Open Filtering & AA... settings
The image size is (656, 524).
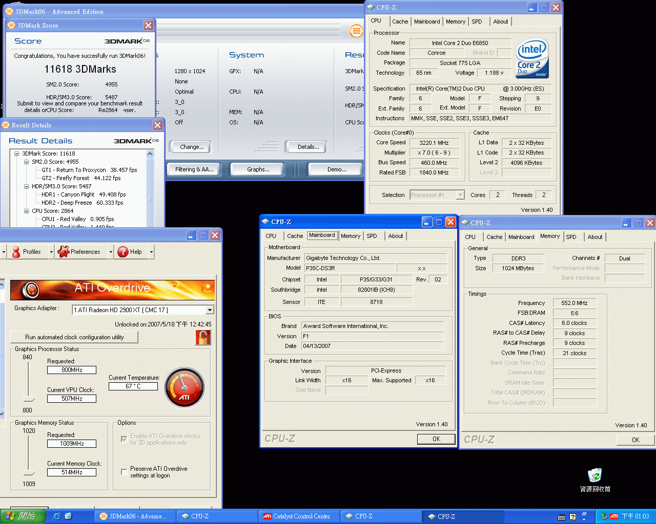click(194, 169)
